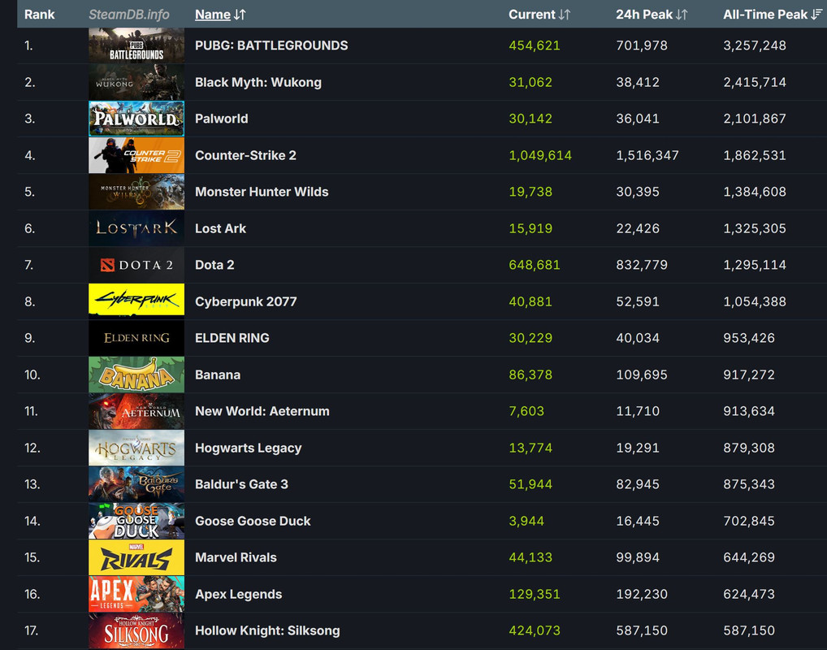Viewport: 827px width, 650px height.
Task: Click the Current column sort arrows icon
Action: pos(565,15)
